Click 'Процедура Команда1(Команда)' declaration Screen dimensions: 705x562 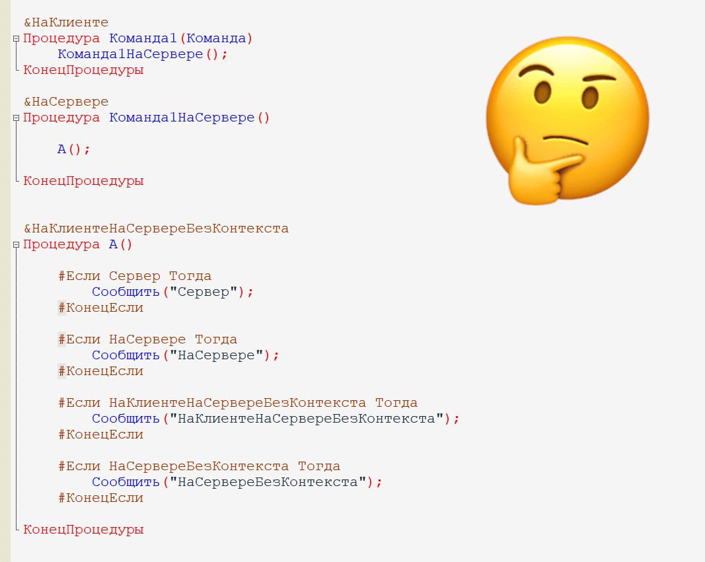[x=138, y=39]
